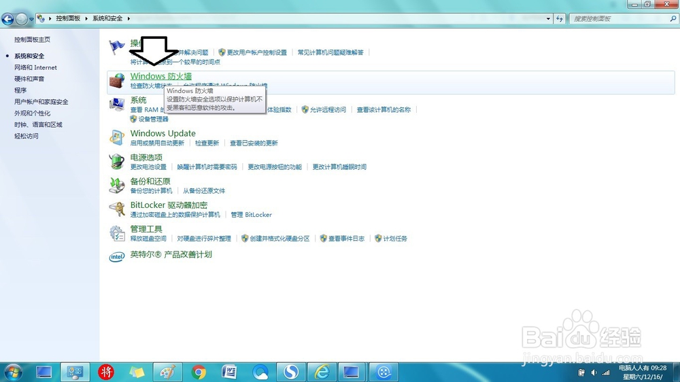Open Internet Explorer from the taskbar
This screenshot has width=680, height=382.
point(322,372)
